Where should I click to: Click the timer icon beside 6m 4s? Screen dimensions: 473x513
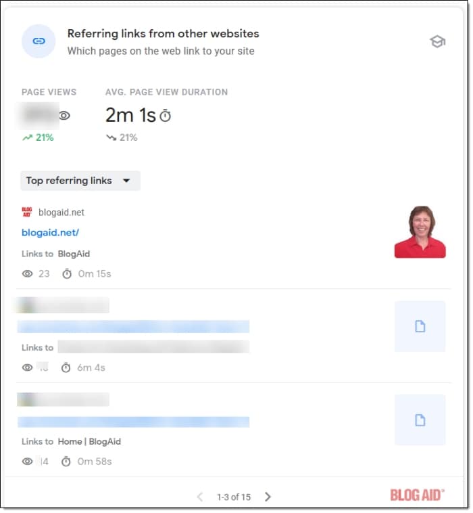tap(66, 368)
